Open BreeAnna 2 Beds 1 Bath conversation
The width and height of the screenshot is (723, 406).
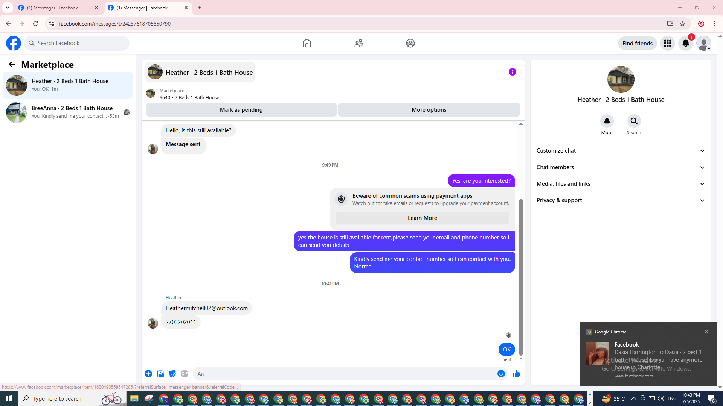pyautogui.click(x=68, y=112)
